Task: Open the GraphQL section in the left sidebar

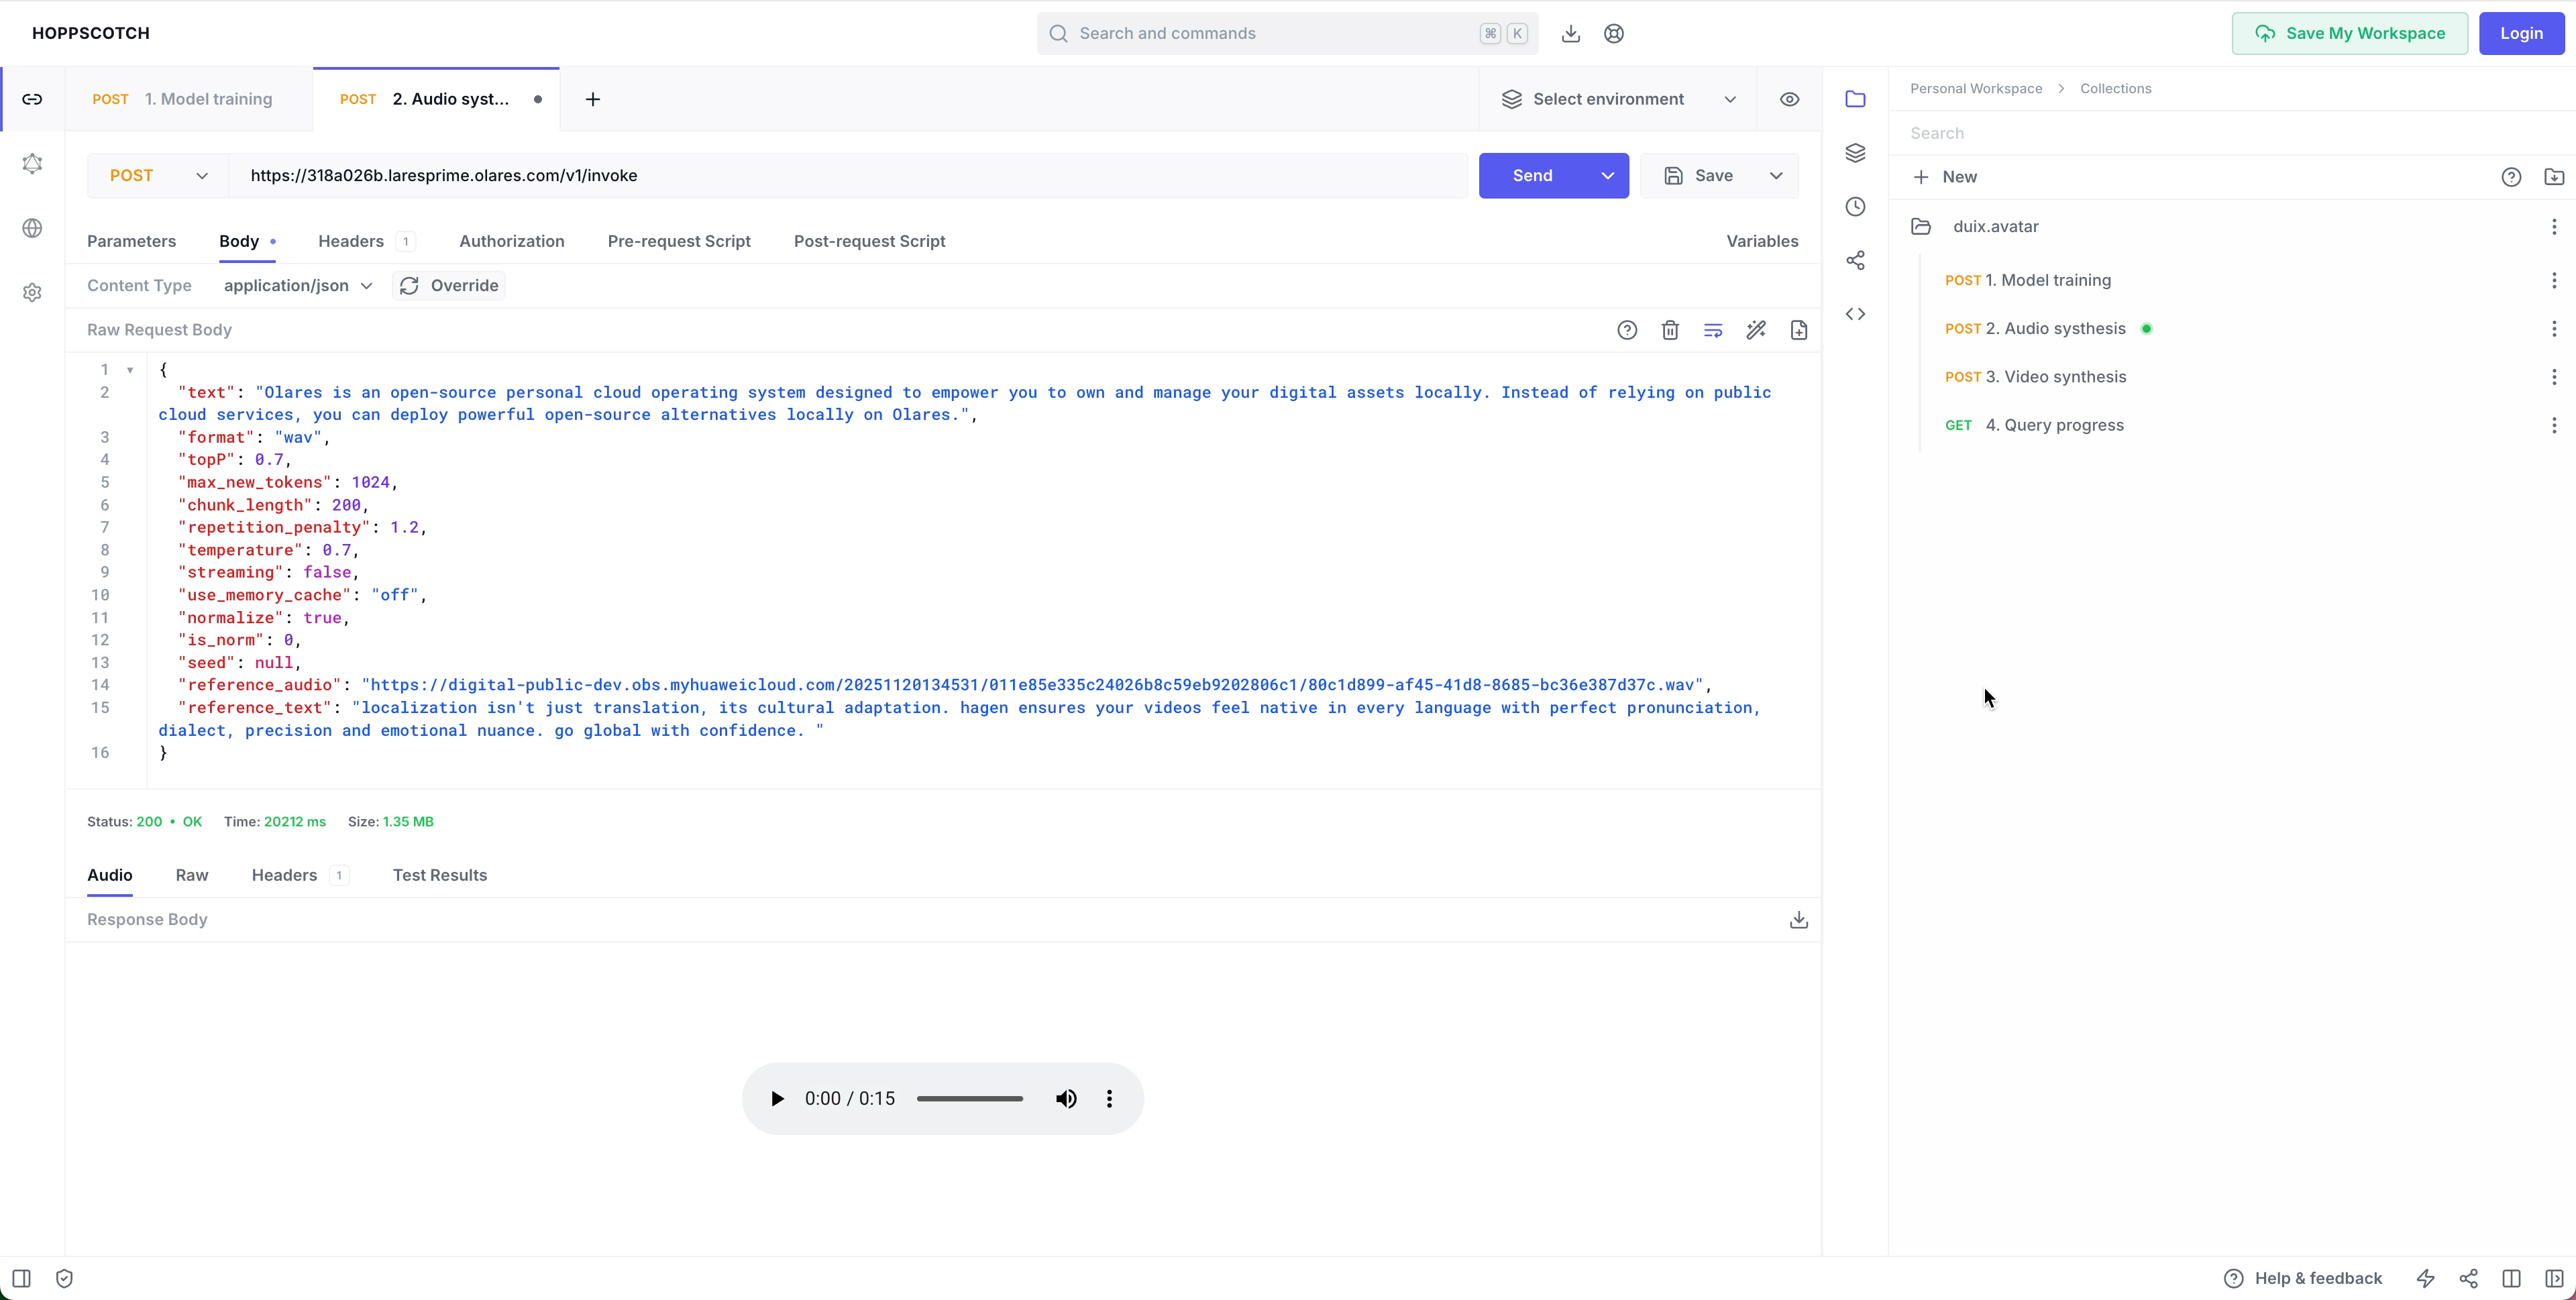Action: coord(33,164)
